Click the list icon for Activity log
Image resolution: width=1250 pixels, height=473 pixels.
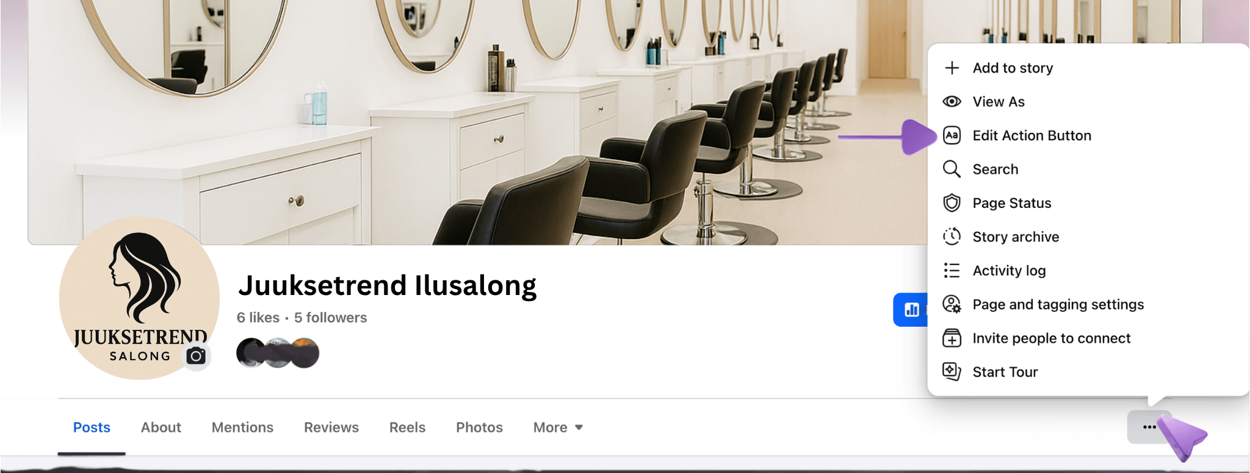coord(952,270)
